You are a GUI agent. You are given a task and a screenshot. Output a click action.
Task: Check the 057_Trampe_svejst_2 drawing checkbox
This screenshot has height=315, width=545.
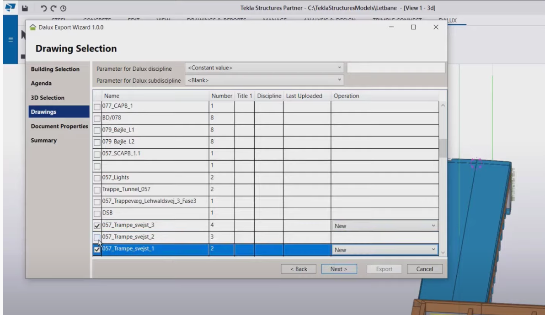tap(97, 237)
